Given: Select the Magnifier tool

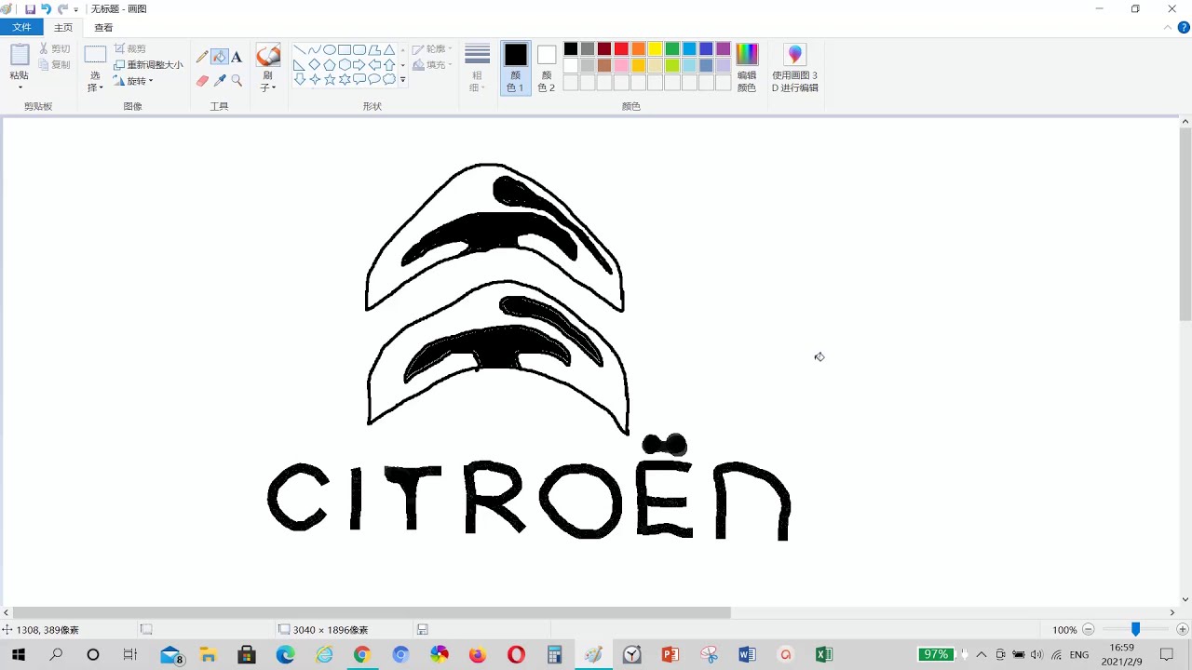Looking at the screenshot, I should [237, 81].
